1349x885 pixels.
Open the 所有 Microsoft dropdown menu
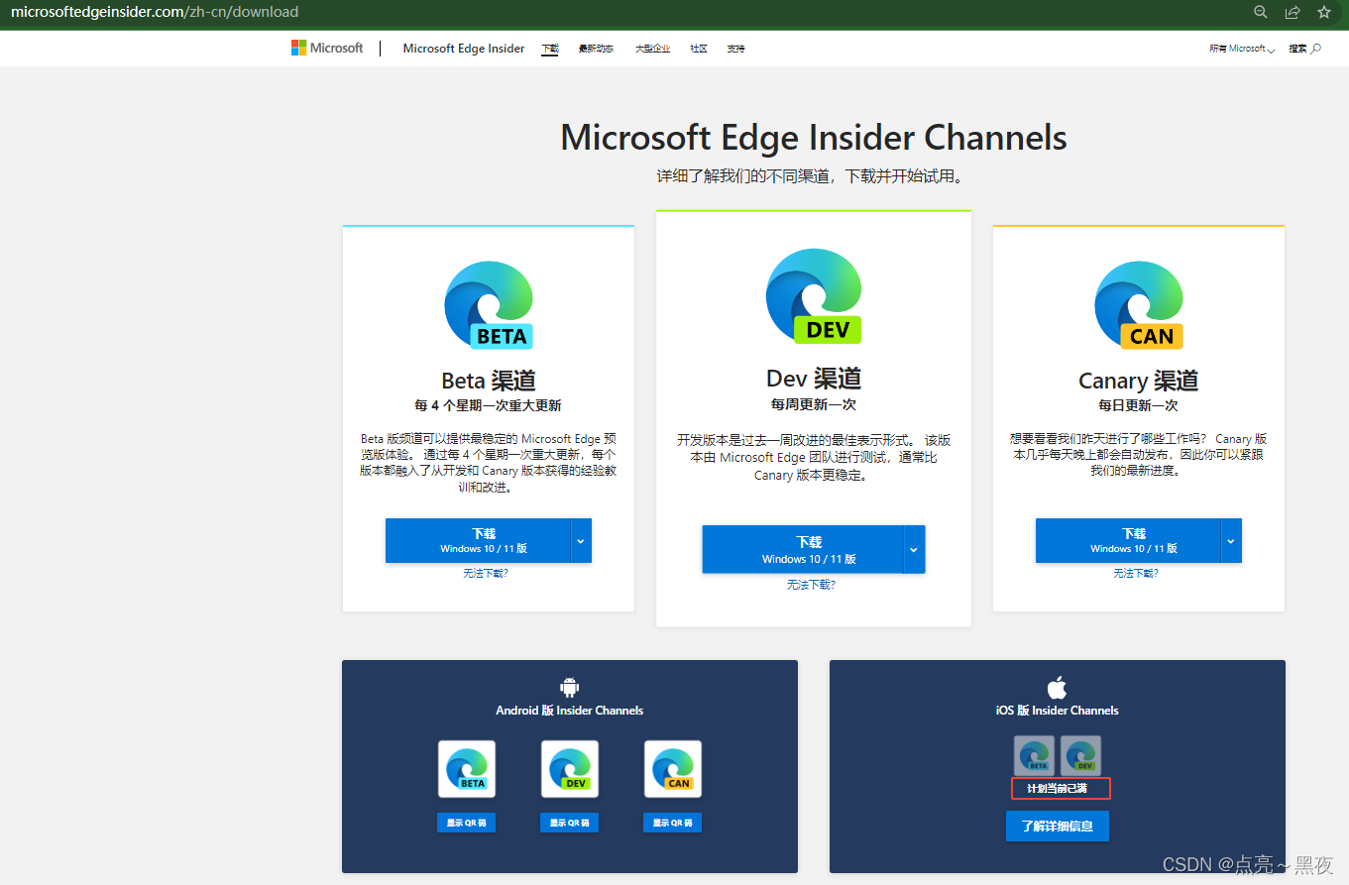pyautogui.click(x=1242, y=49)
